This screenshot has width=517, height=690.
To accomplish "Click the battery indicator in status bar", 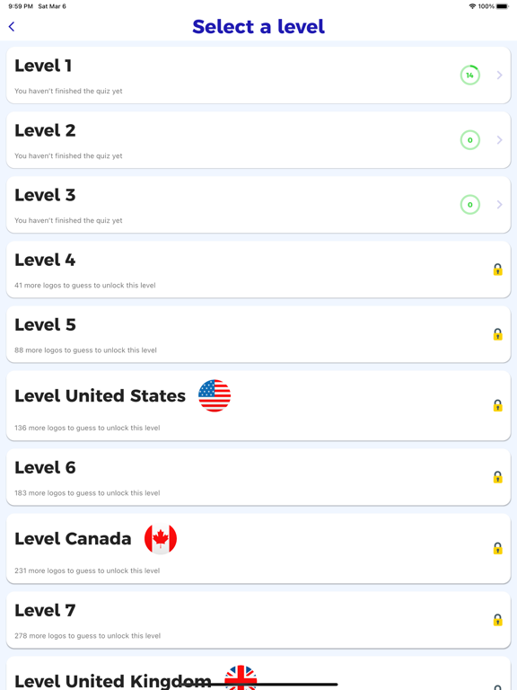I will pos(503,6).
